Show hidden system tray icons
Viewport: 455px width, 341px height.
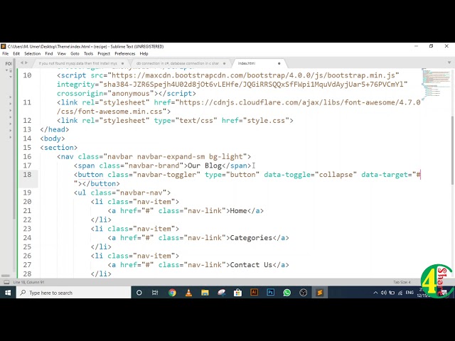coord(375,293)
